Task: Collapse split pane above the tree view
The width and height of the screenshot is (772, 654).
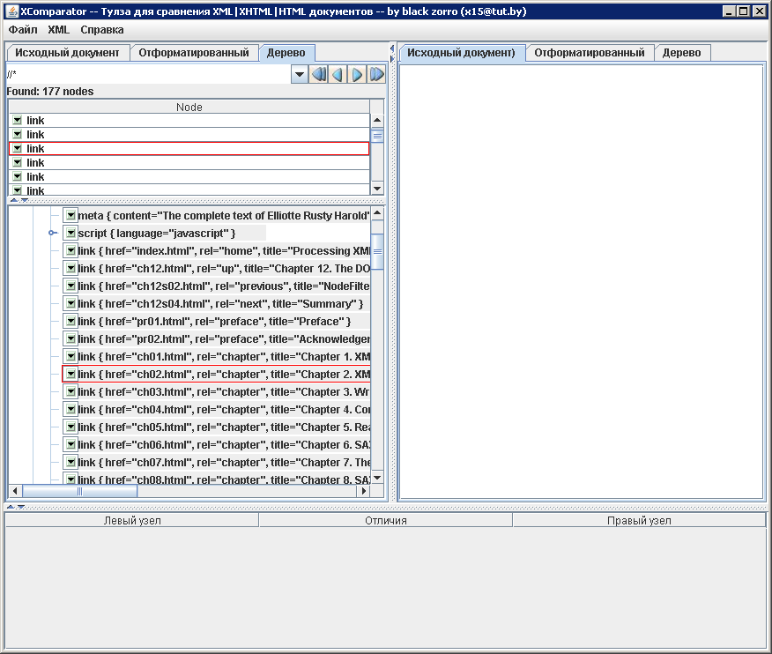Action: click(x=11, y=200)
